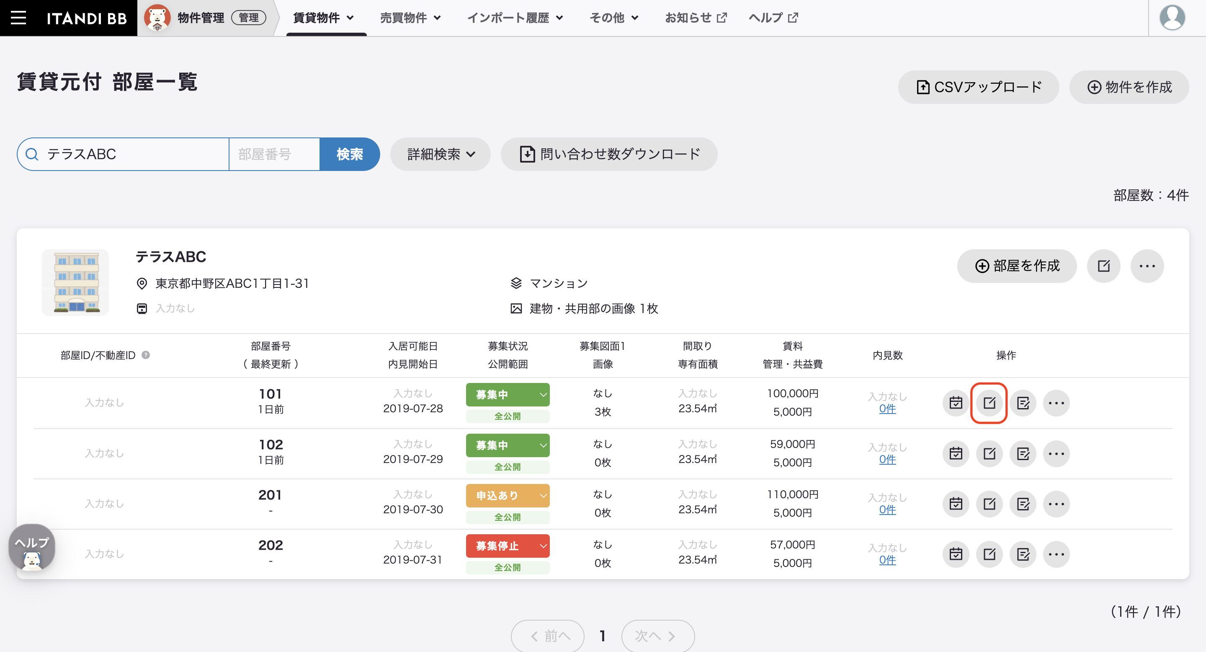Click 建物・共用部の画像 1枚 text
Image resolution: width=1206 pixels, height=652 pixels.
[x=594, y=309]
